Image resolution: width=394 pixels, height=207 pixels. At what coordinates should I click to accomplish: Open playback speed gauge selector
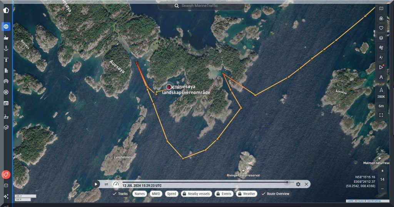click(x=116, y=184)
